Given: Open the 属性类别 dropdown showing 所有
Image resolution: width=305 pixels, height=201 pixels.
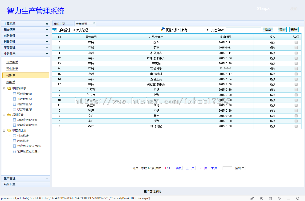Looking at the screenshot, I should tap(195, 30).
